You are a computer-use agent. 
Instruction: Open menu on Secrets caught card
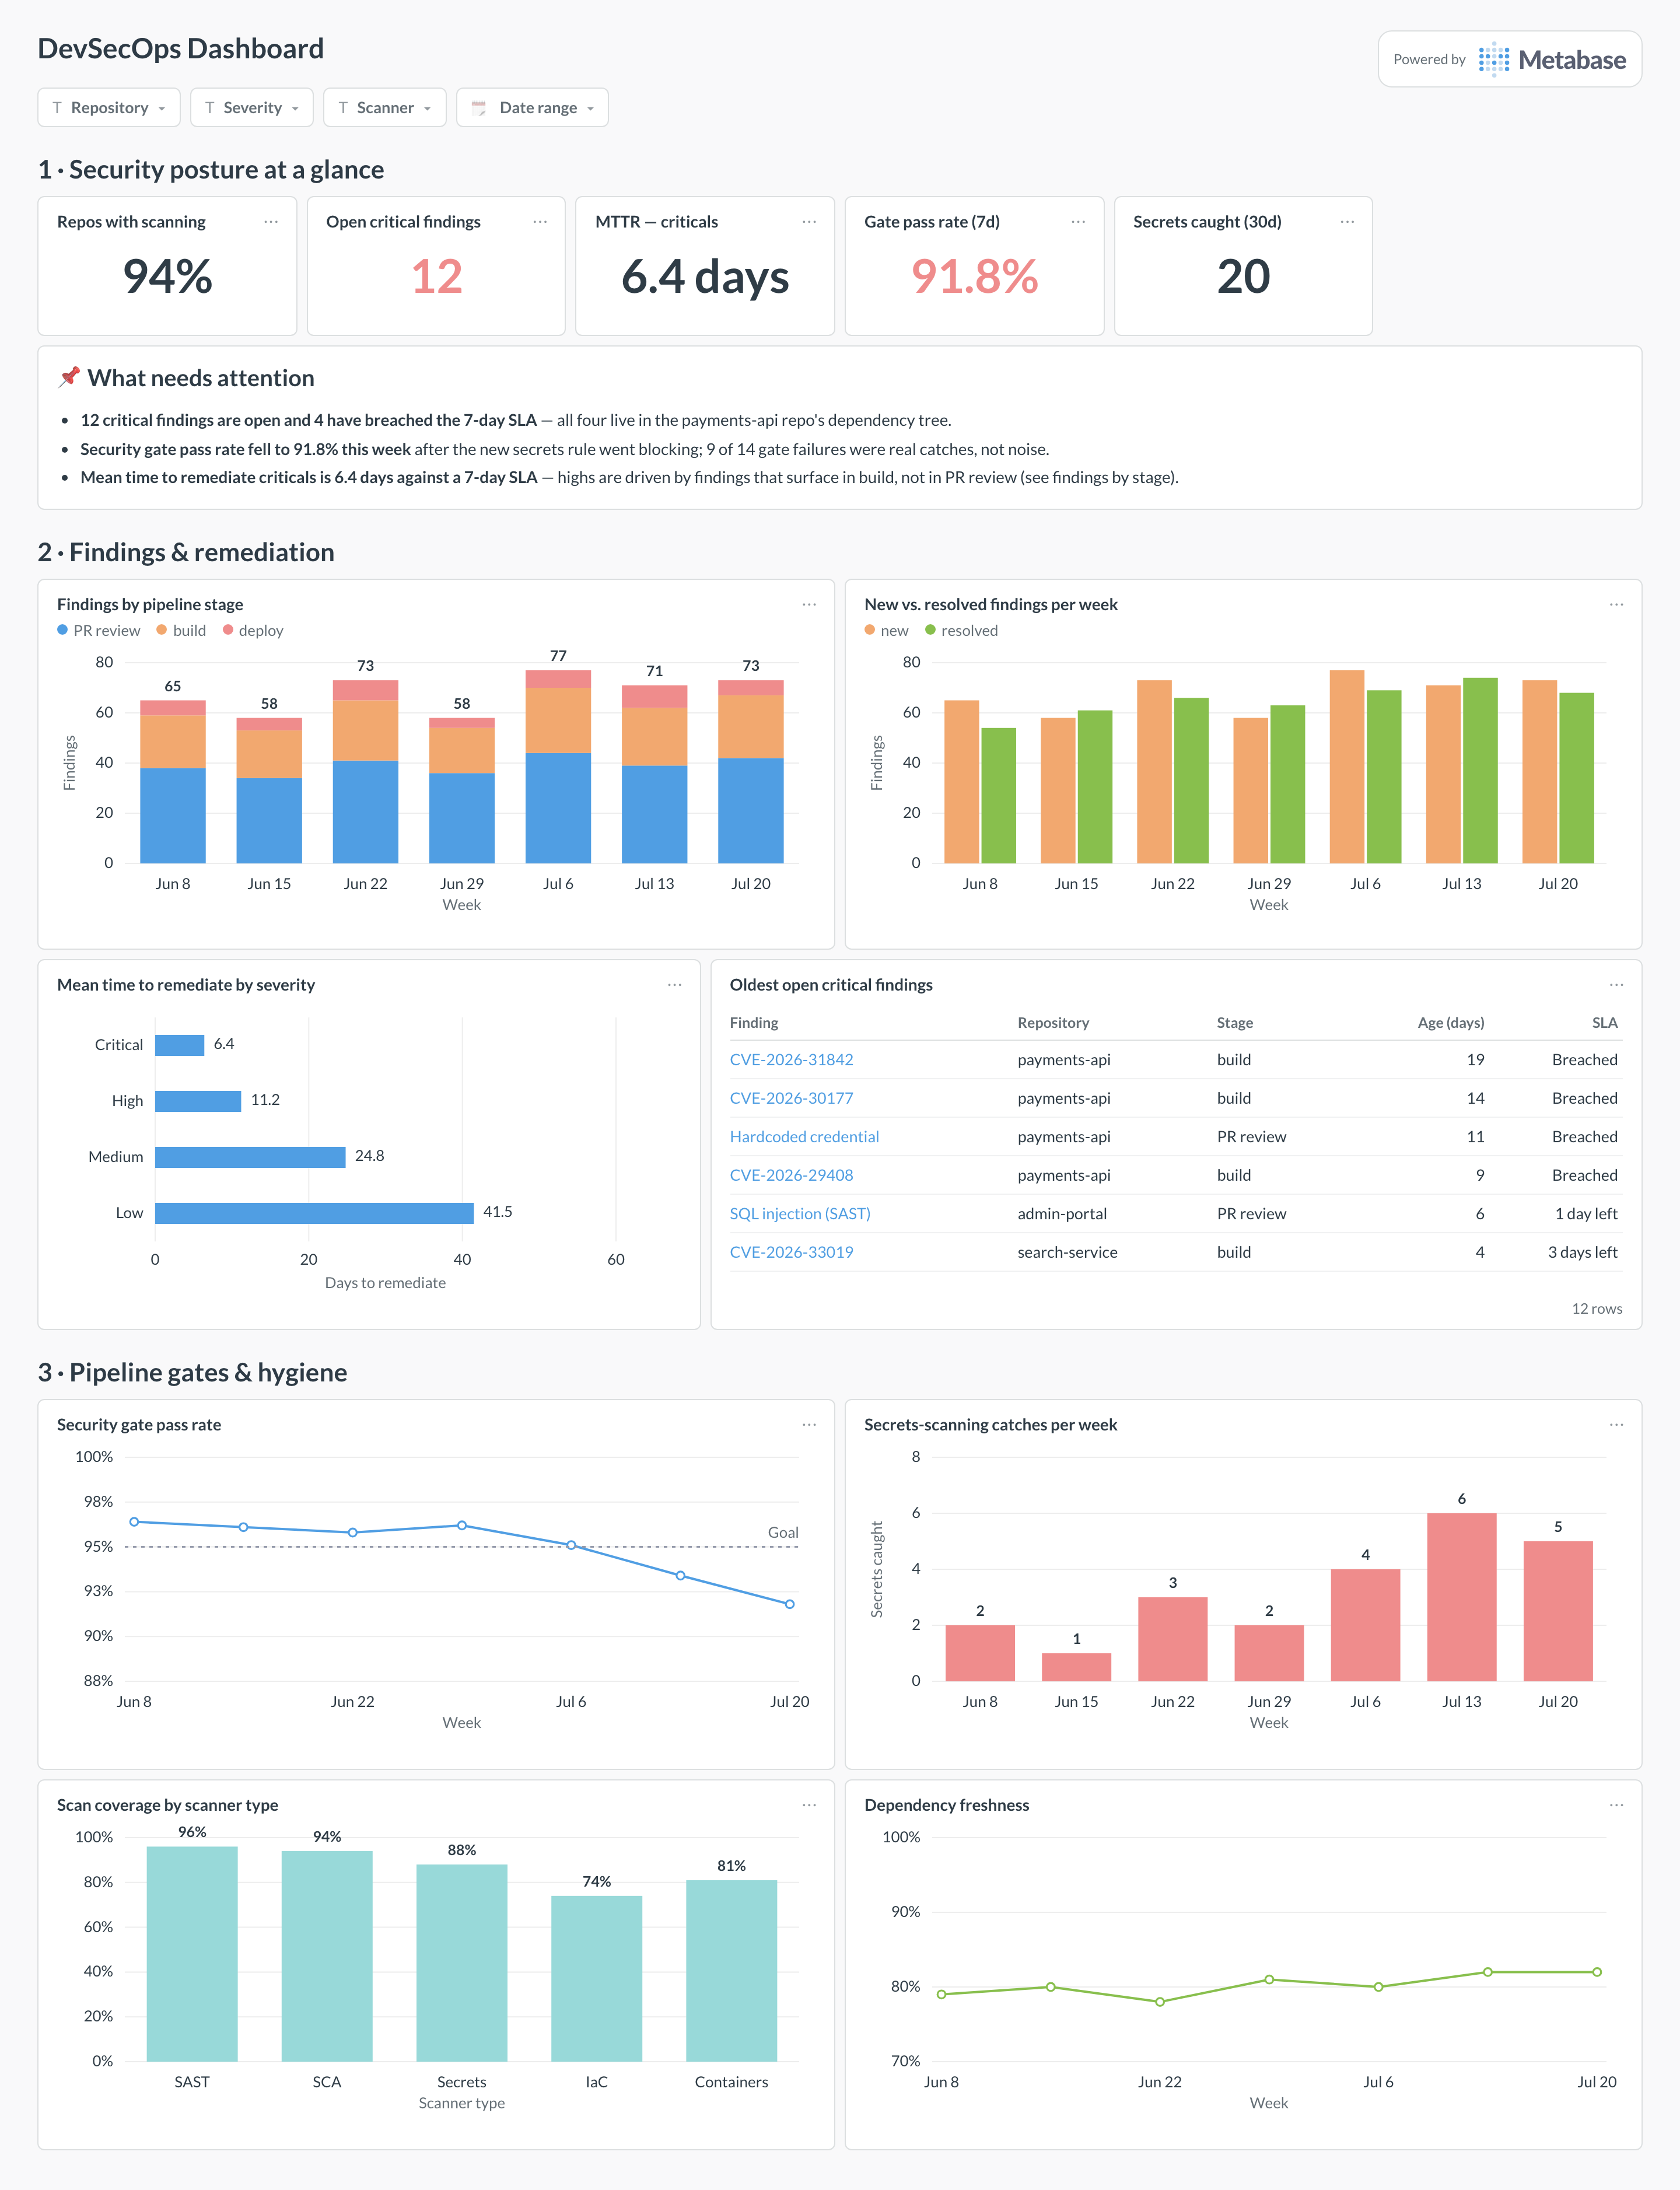point(1347,222)
